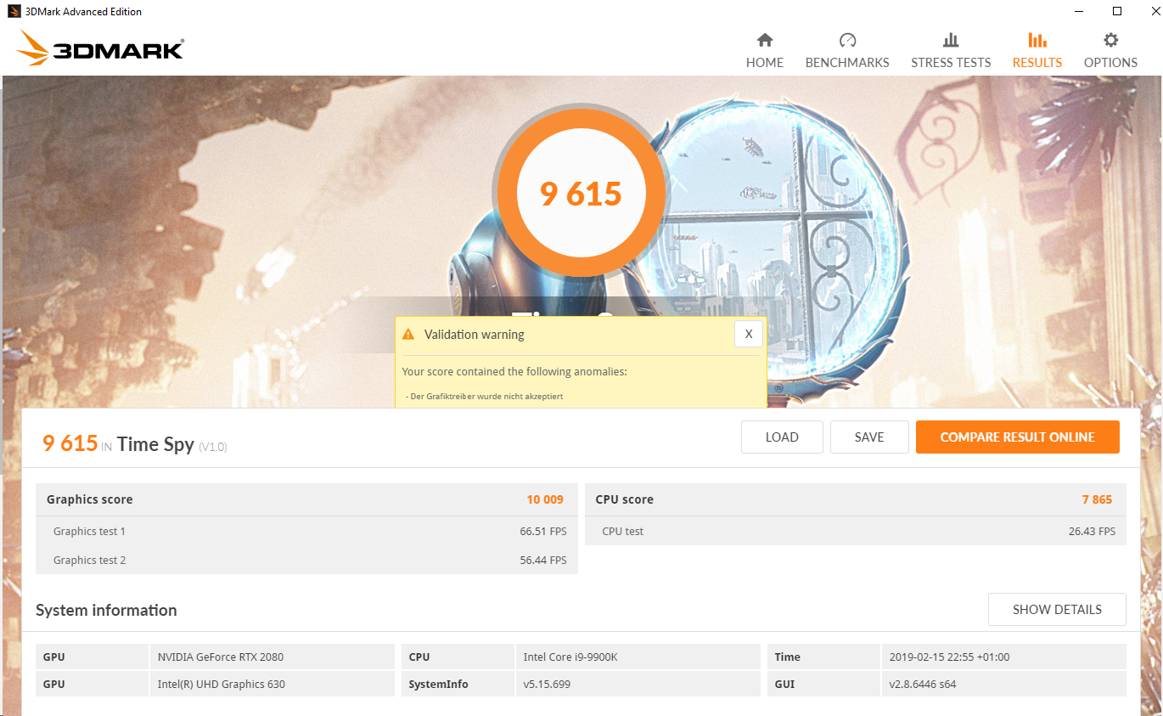Select the 56.44 FPS value
1163x716 pixels.
[543, 561]
